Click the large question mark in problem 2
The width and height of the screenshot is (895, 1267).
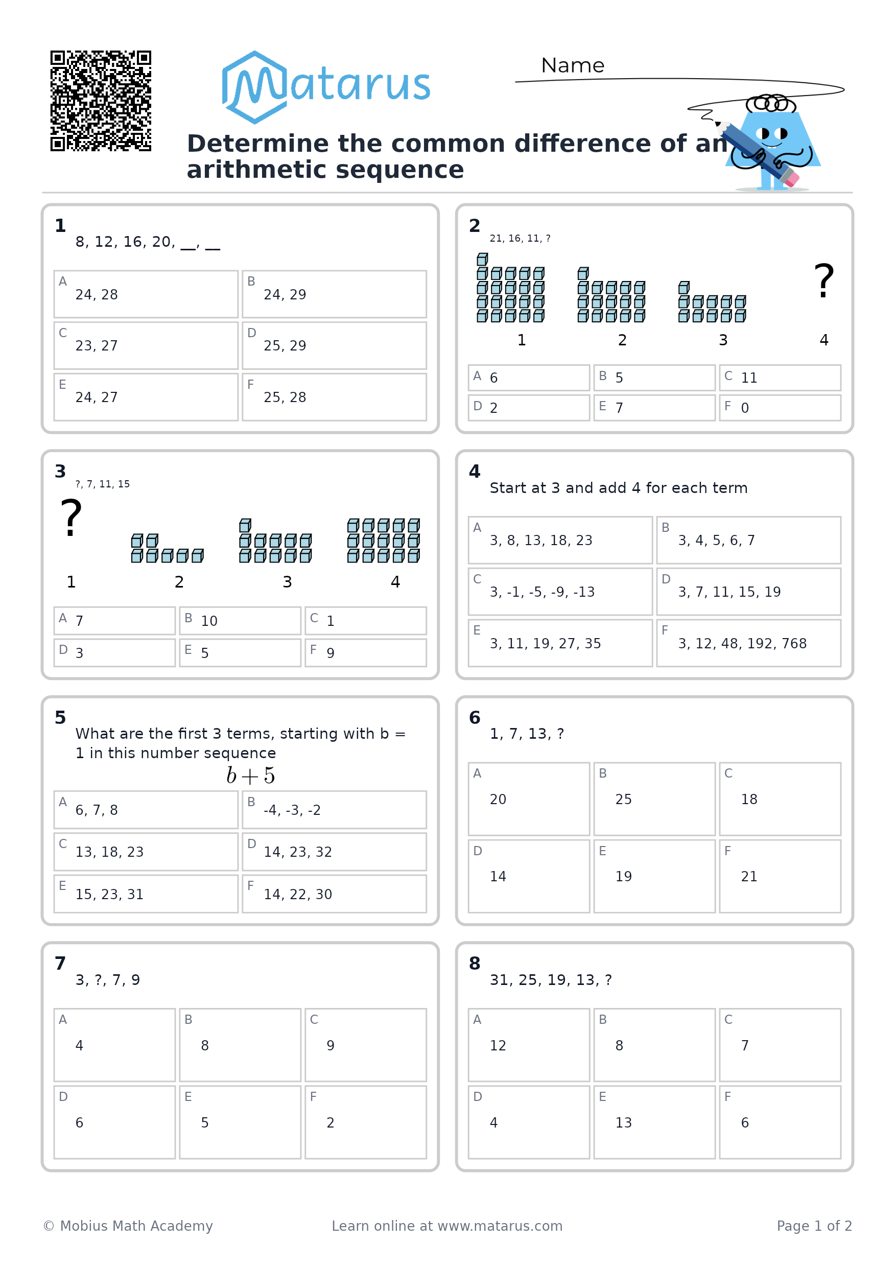823,281
